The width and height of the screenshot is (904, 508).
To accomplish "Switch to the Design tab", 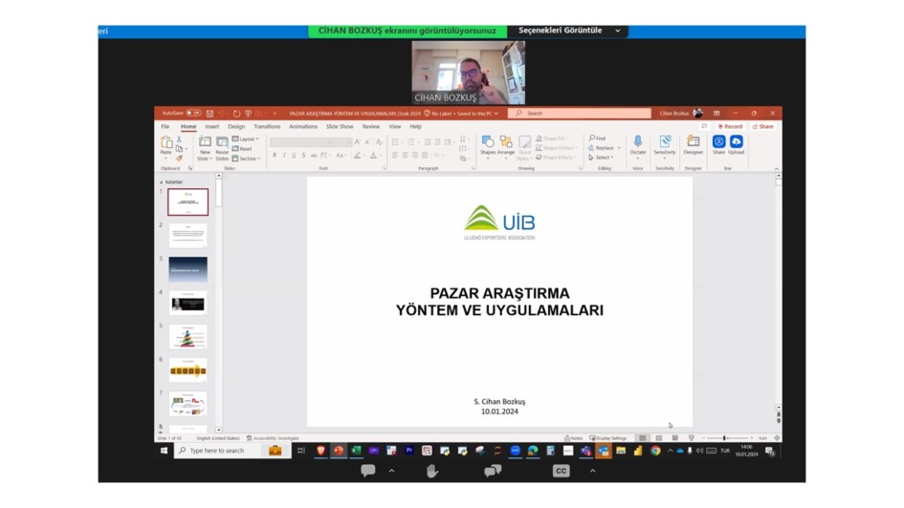I will pyautogui.click(x=236, y=127).
